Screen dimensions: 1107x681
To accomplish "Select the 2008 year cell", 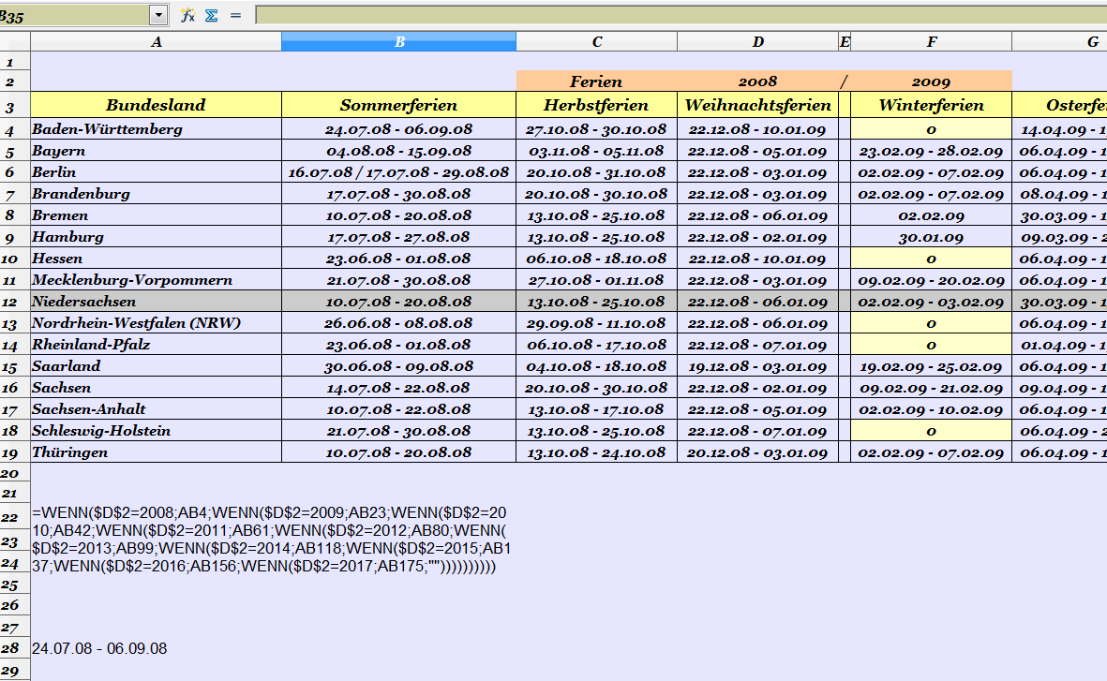I will pos(757,81).
